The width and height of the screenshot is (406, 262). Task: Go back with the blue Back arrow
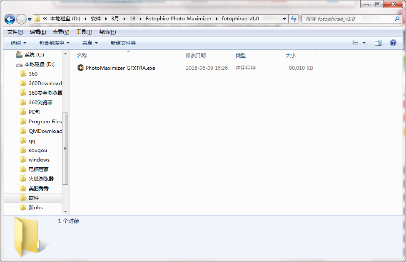pyautogui.click(x=10, y=19)
